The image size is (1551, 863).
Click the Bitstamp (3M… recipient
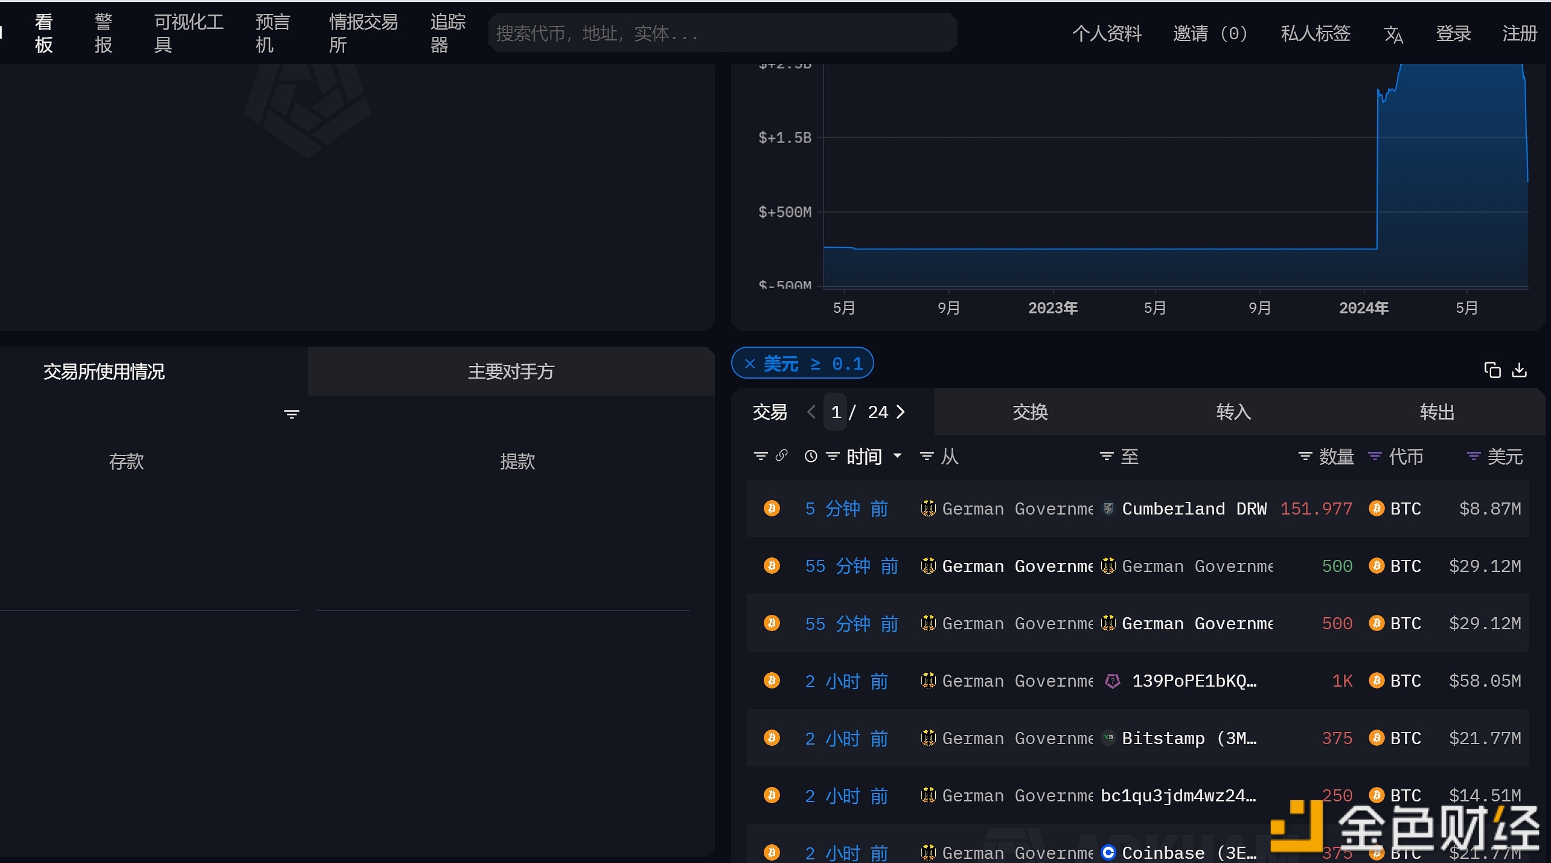pyautogui.click(x=1189, y=738)
